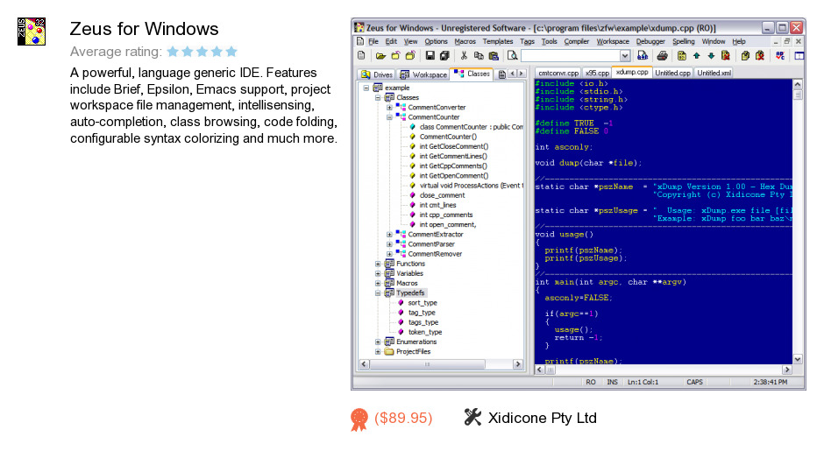Open the Workspace menu in menu bar

pos(613,41)
